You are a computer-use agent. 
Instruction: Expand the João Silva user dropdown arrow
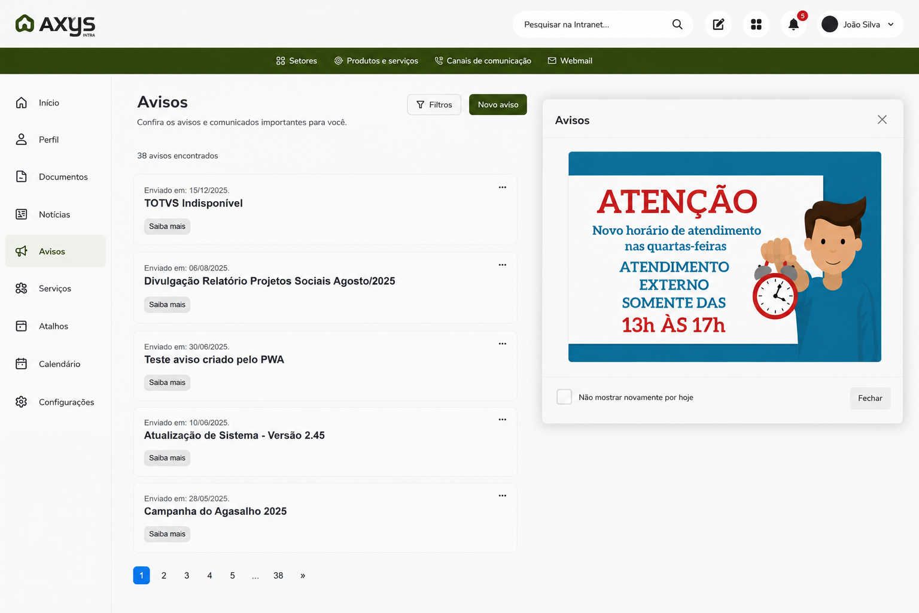pos(891,25)
